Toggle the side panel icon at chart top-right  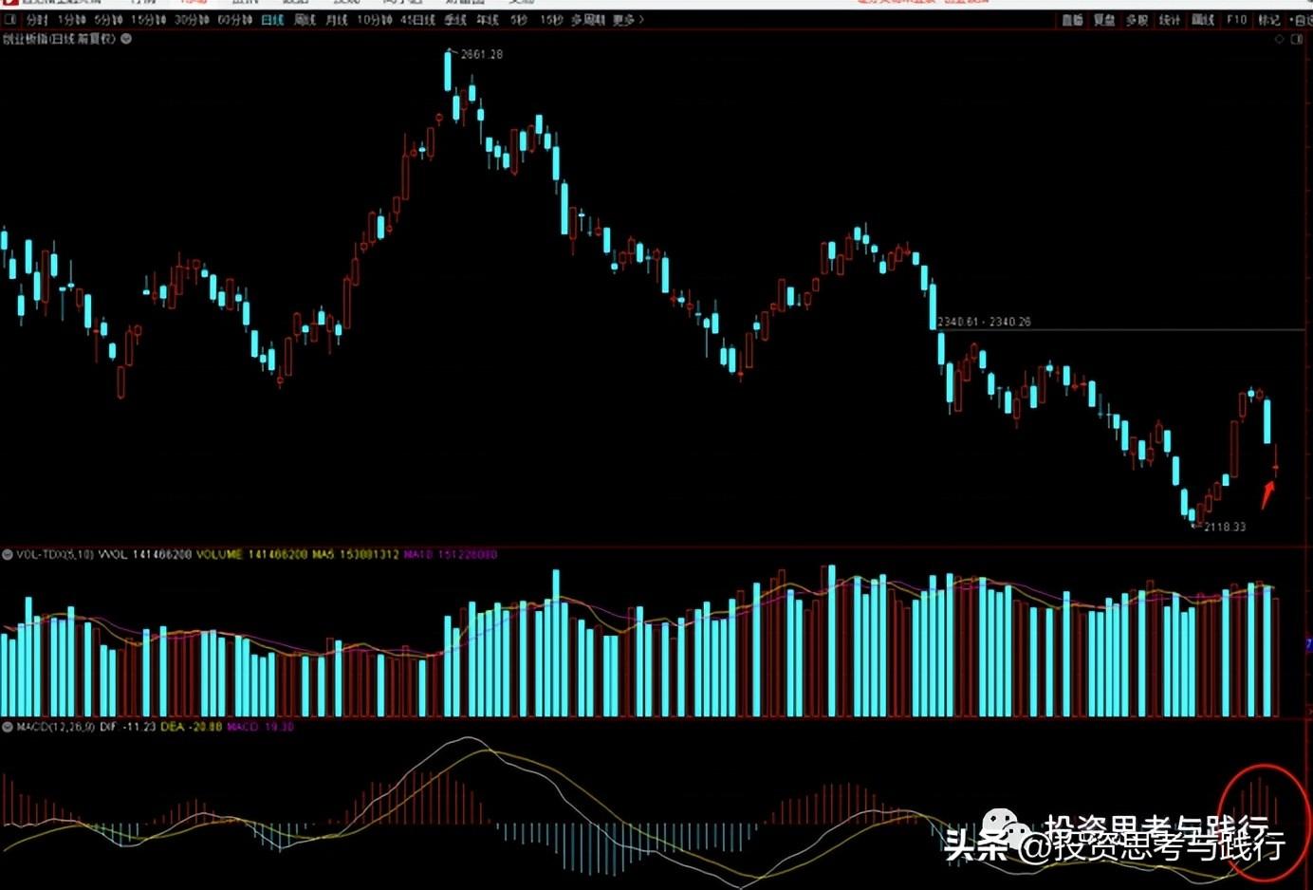coord(1297,39)
